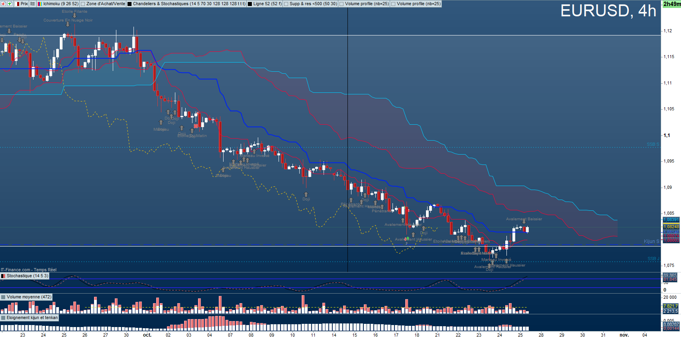Click the 1,08248 yellow price label
Viewport: 681px width, 337px height.
coord(671,227)
